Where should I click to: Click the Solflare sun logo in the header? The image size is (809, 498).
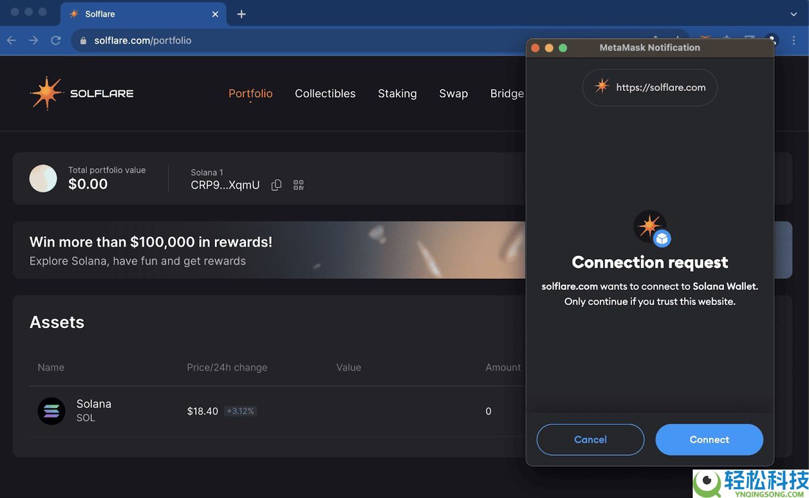pos(47,94)
